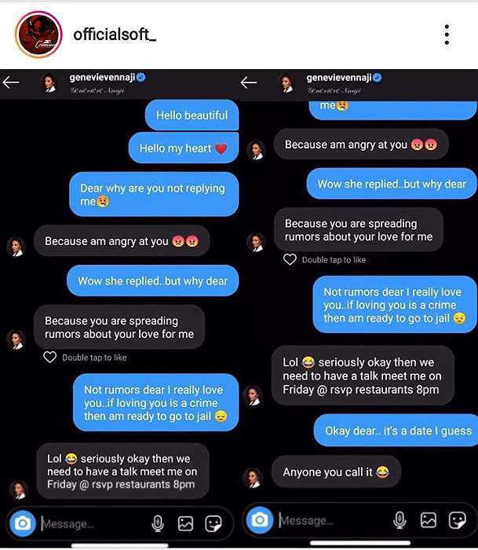Open gallery image picker in right chat
The height and width of the screenshot is (550, 478).
tap(429, 520)
